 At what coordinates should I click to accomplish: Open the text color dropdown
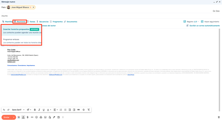pyautogui.click(x=49, y=110)
